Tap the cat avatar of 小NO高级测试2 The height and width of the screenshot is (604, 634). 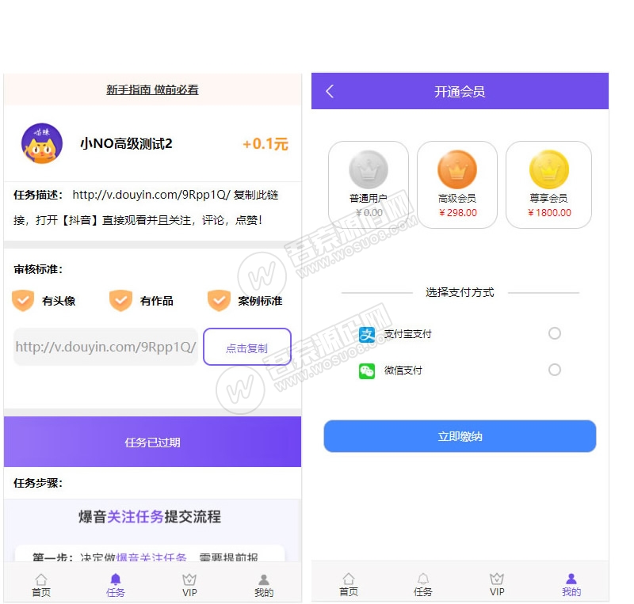tap(42, 144)
